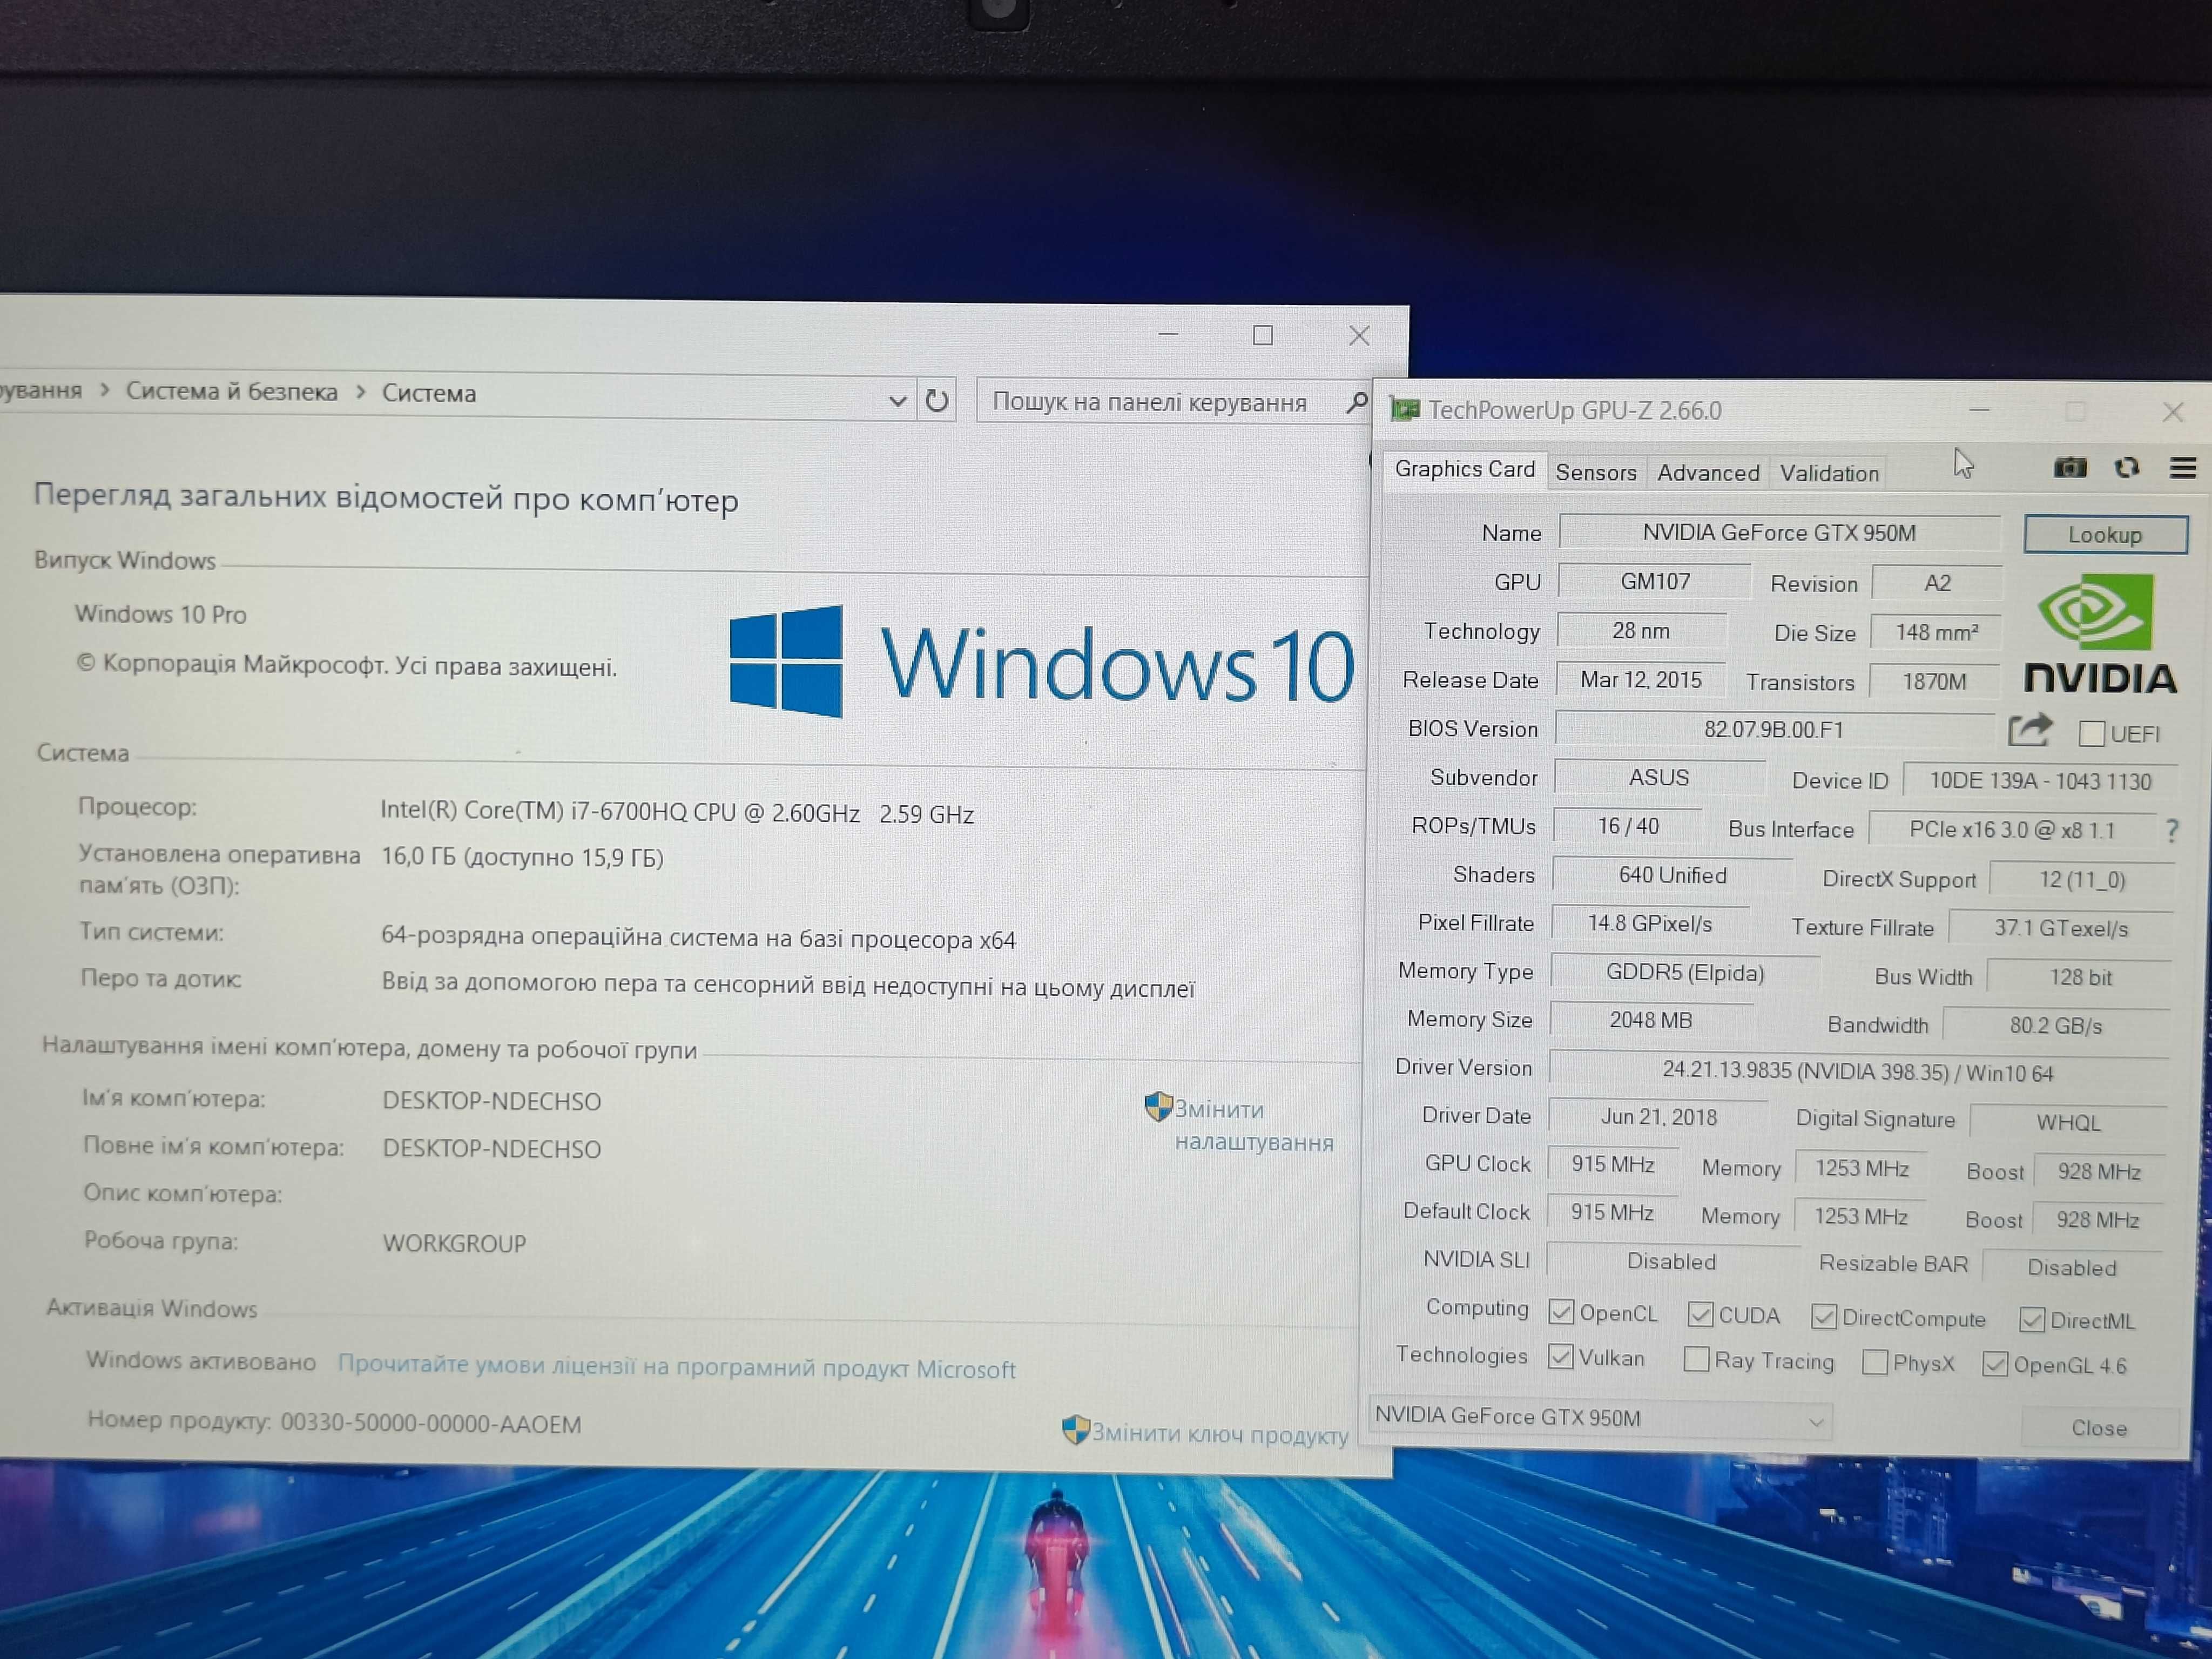2212x1659 pixels.
Task: Maximize the Control Panel System window
Action: (1263, 335)
